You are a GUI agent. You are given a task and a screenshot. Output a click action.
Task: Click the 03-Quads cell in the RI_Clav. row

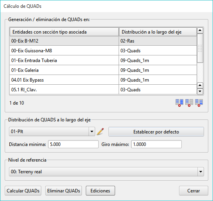tap(158, 89)
